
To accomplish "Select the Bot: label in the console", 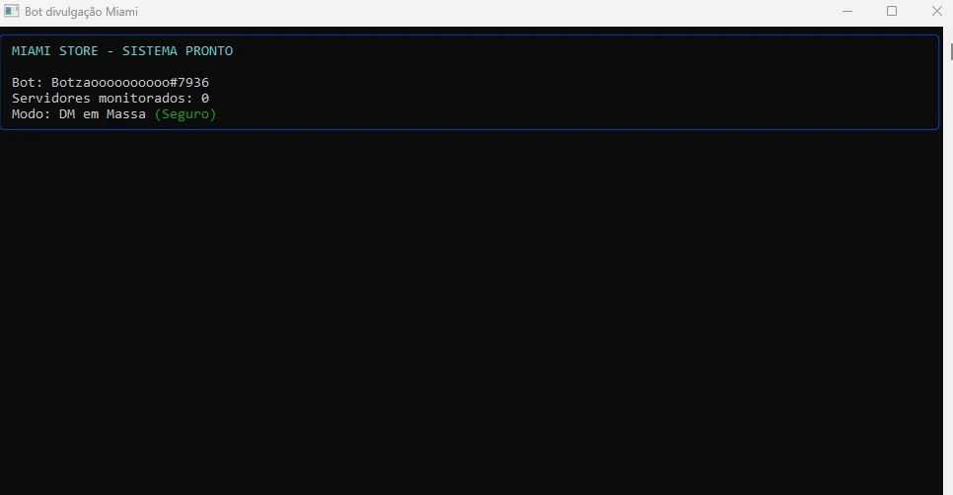I will 28,83.
